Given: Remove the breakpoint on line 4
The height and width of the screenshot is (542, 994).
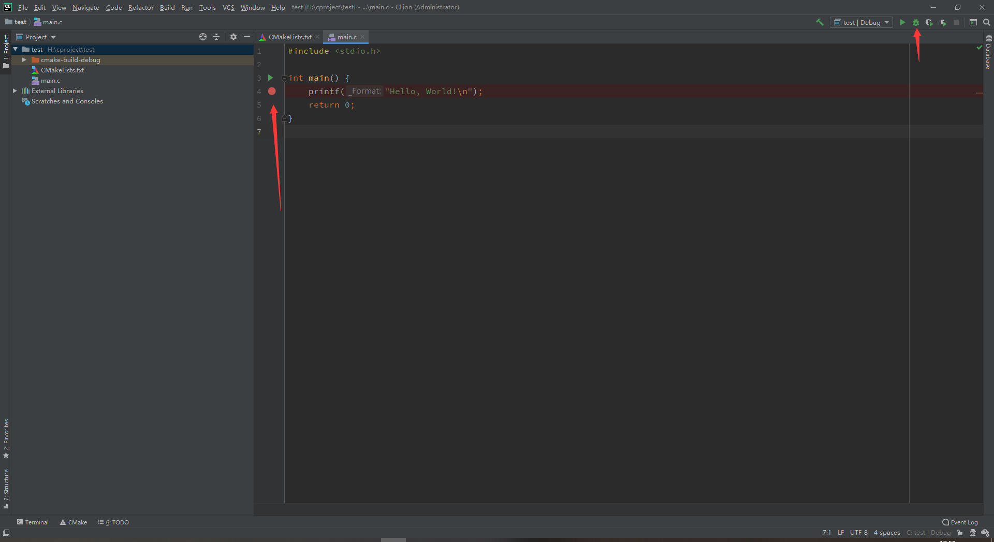Looking at the screenshot, I should coord(272,92).
